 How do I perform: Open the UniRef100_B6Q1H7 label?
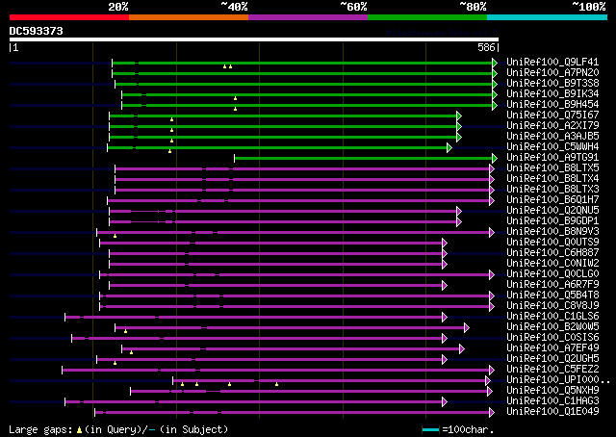pyautogui.click(x=552, y=200)
